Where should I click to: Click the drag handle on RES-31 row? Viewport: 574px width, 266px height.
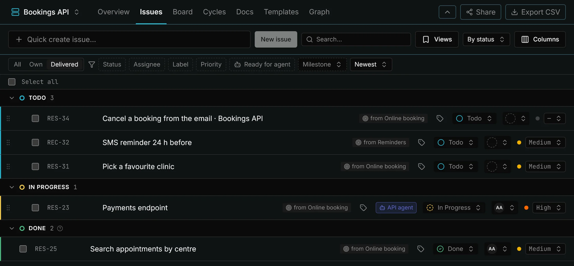tap(8, 167)
